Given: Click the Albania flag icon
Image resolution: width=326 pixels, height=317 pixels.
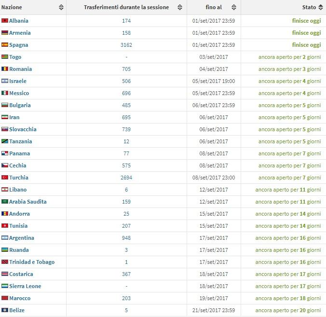Looking at the screenshot, I should [x=5, y=21].
